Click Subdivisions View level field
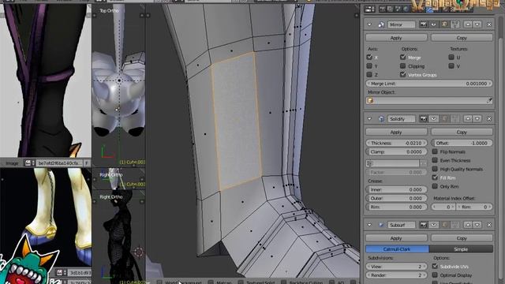 click(x=396, y=267)
